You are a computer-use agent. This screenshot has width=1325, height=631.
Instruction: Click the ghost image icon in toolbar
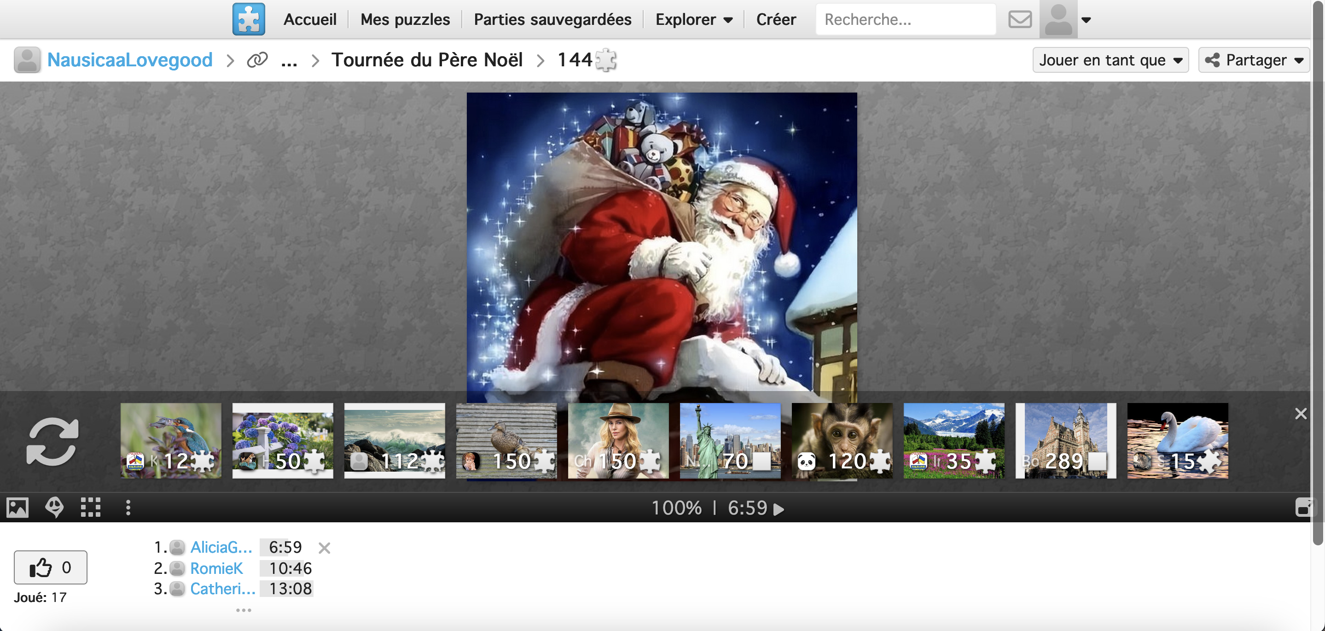coord(54,508)
